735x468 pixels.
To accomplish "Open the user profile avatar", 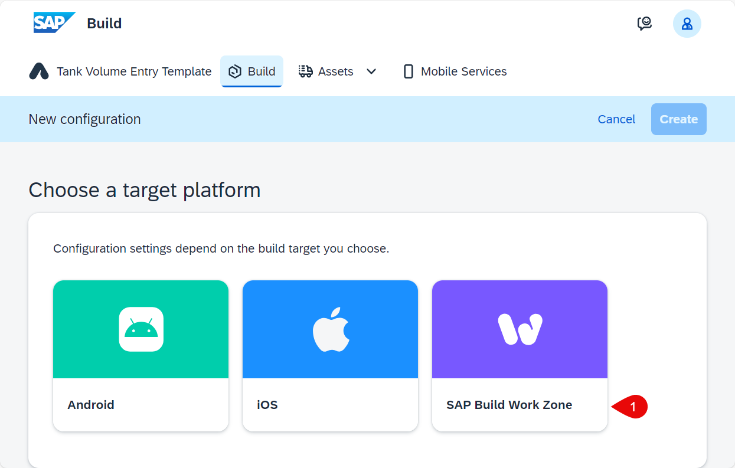I will coord(687,24).
